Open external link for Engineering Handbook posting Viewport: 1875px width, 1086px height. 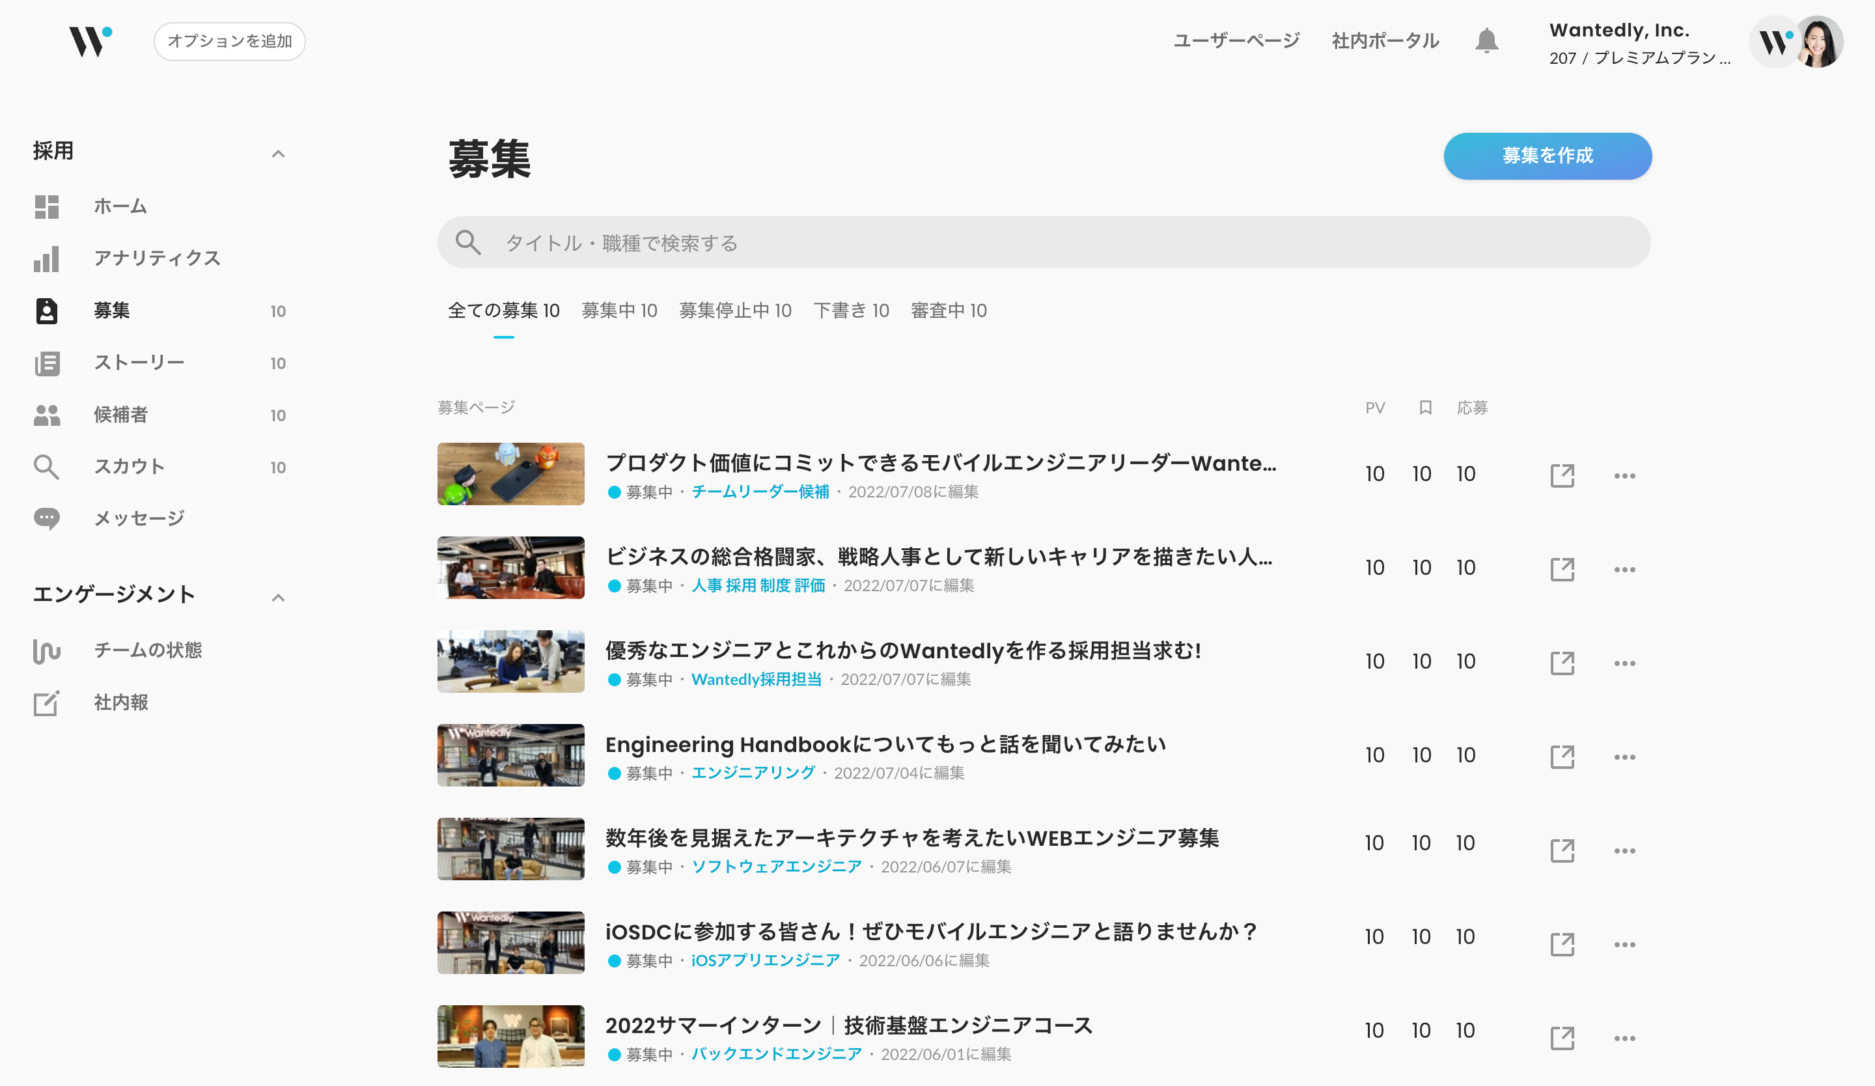pyautogui.click(x=1562, y=757)
